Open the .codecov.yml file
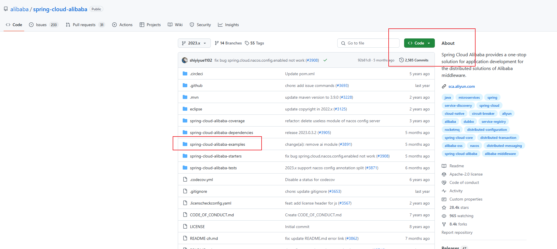This screenshot has height=249, width=557. click(x=201, y=180)
